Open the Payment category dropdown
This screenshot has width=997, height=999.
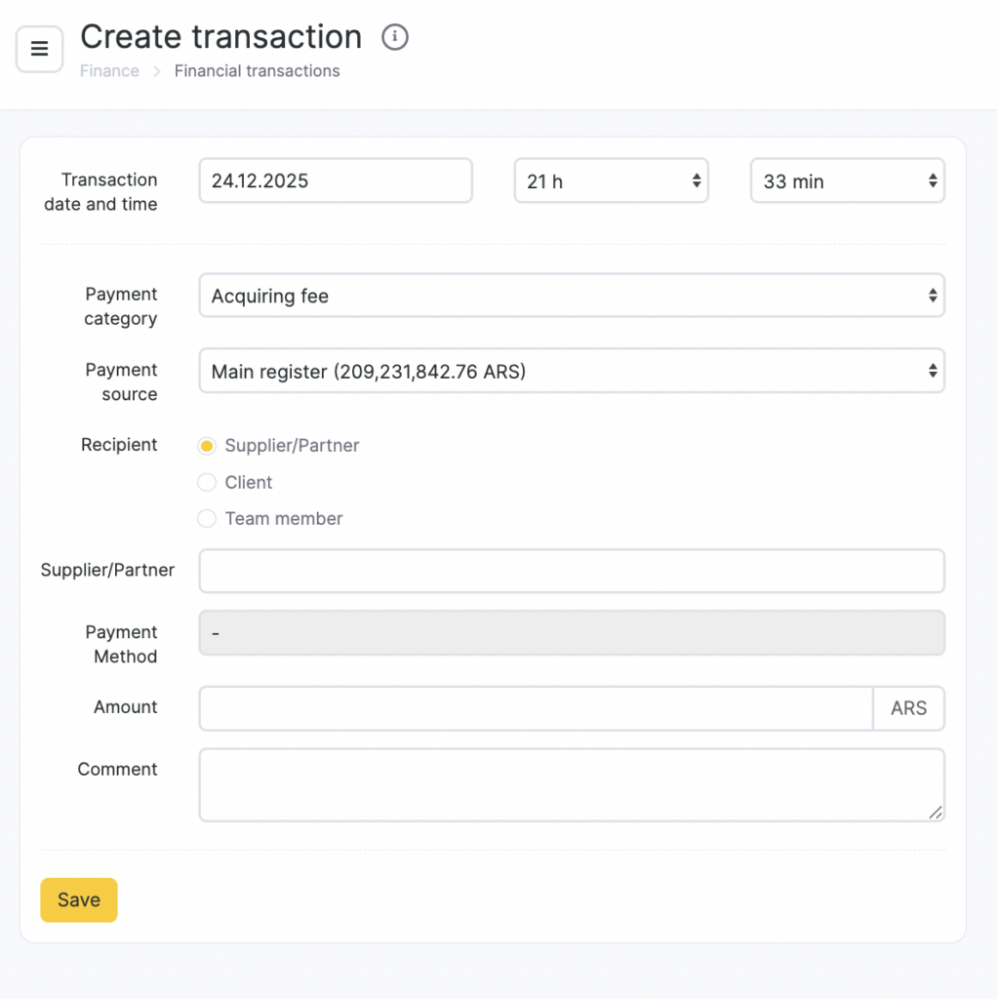pyautogui.click(x=571, y=296)
